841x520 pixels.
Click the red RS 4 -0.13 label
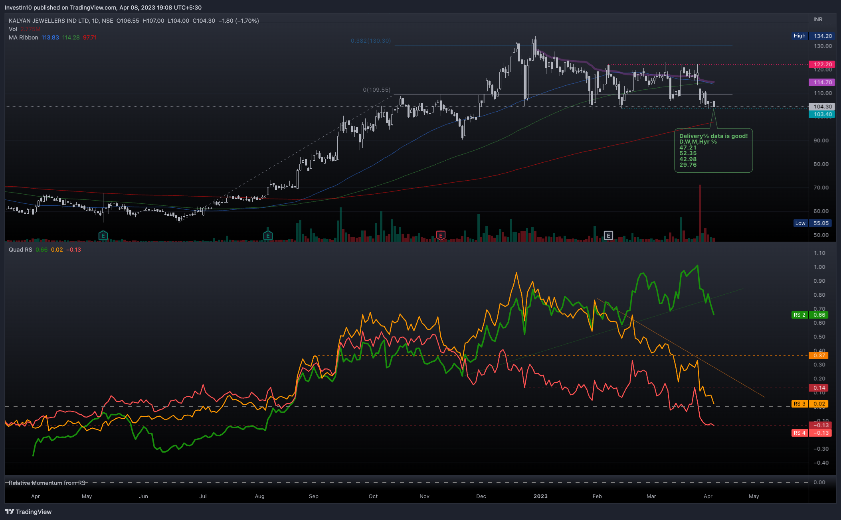pyautogui.click(x=811, y=433)
